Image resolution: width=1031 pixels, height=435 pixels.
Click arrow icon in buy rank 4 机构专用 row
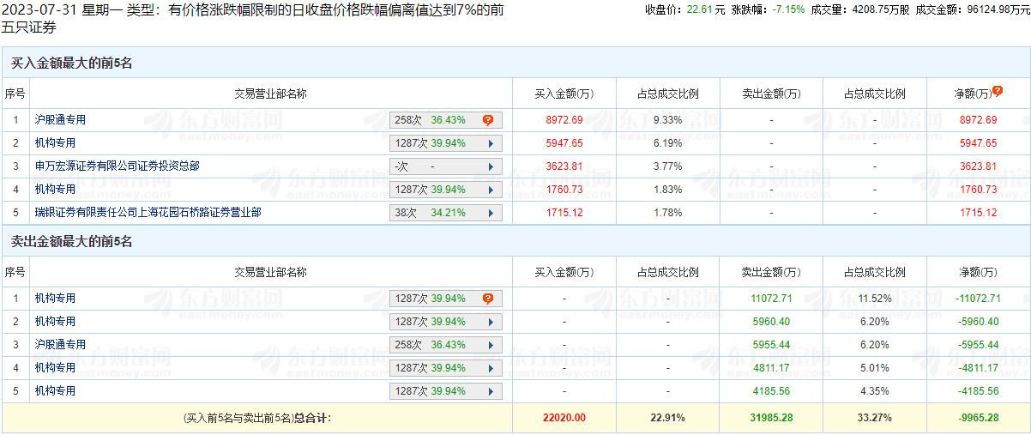pyautogui.click(x=491, y=190)
